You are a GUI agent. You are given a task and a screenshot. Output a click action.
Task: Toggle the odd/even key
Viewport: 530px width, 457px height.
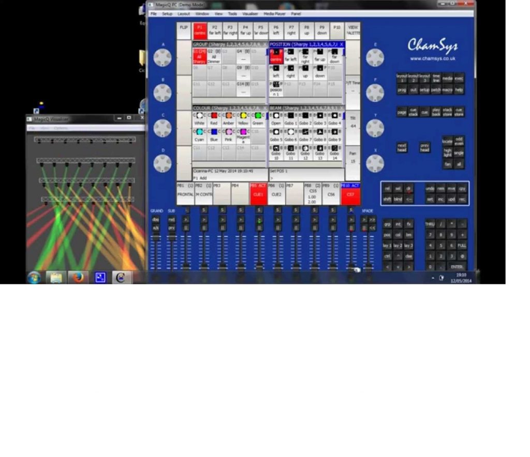[459, 141]
